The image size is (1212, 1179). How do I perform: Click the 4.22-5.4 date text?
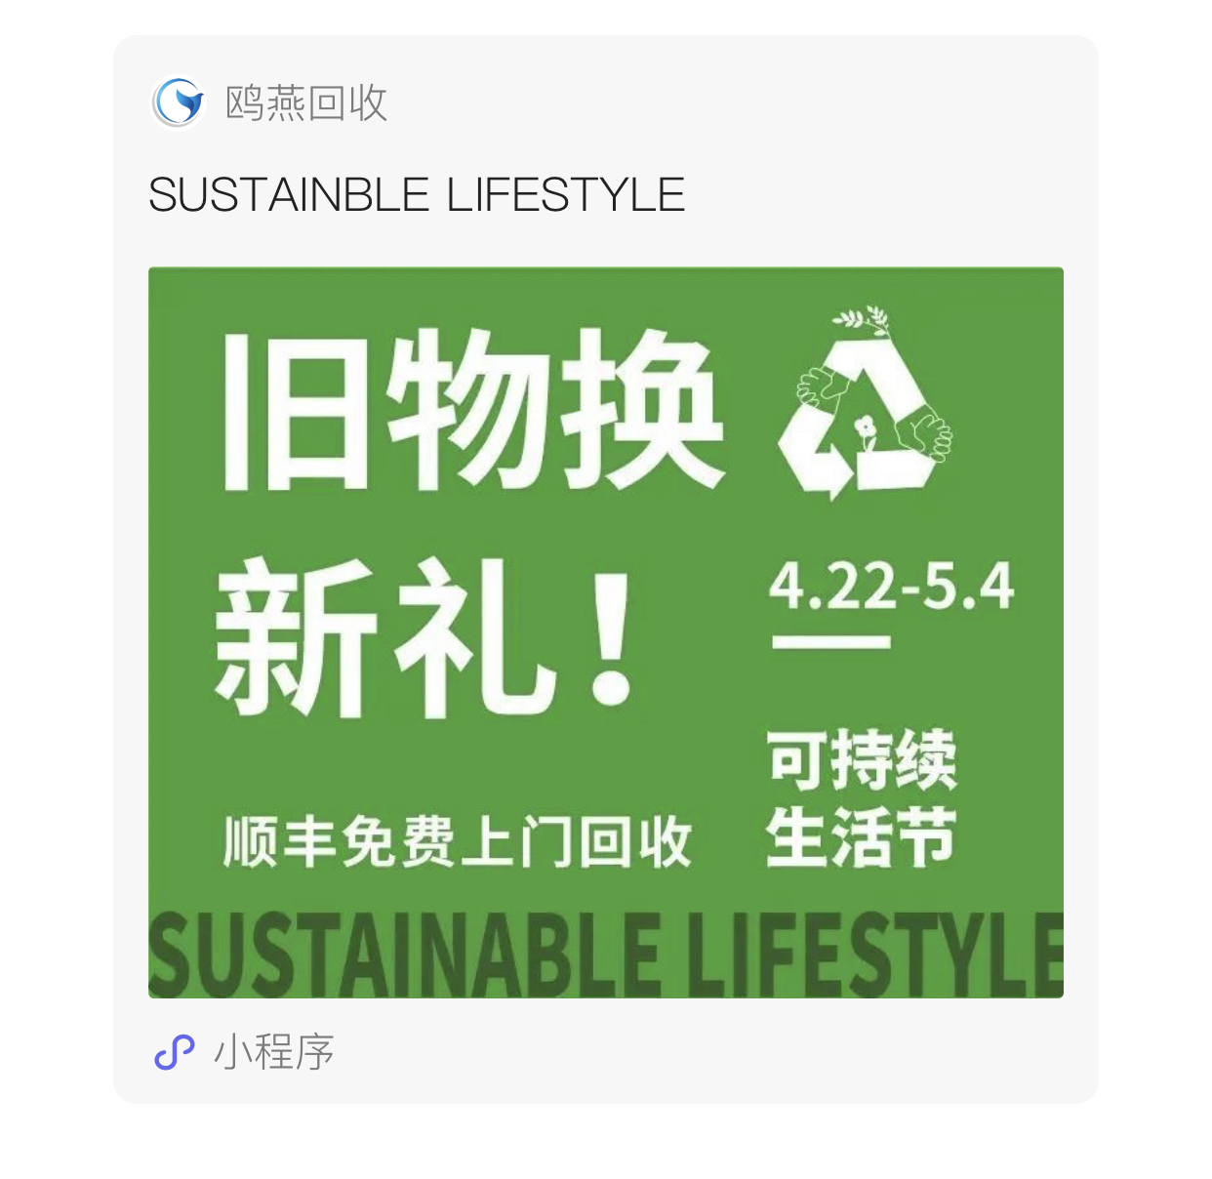pos(892,587)
